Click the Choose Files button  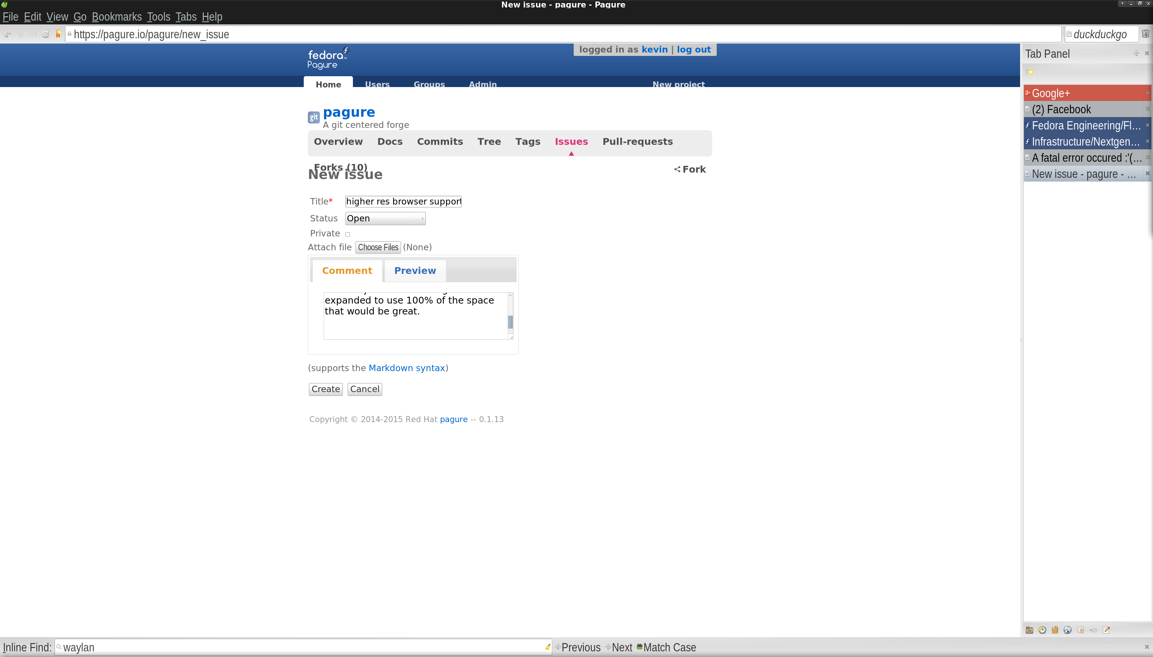[x=378, y=247]
